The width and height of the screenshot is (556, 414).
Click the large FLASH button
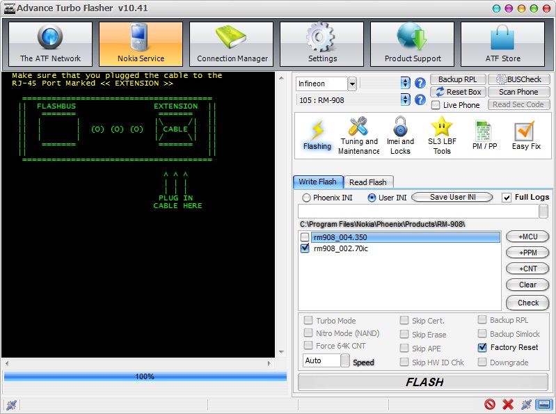point(424,382)
